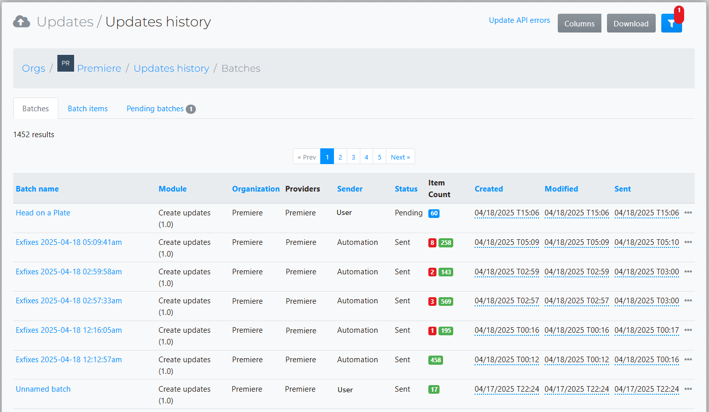The width and height of the screenshot is (709, 412).
Task: Sort table by Created column
Action: (x=489, y=188)
